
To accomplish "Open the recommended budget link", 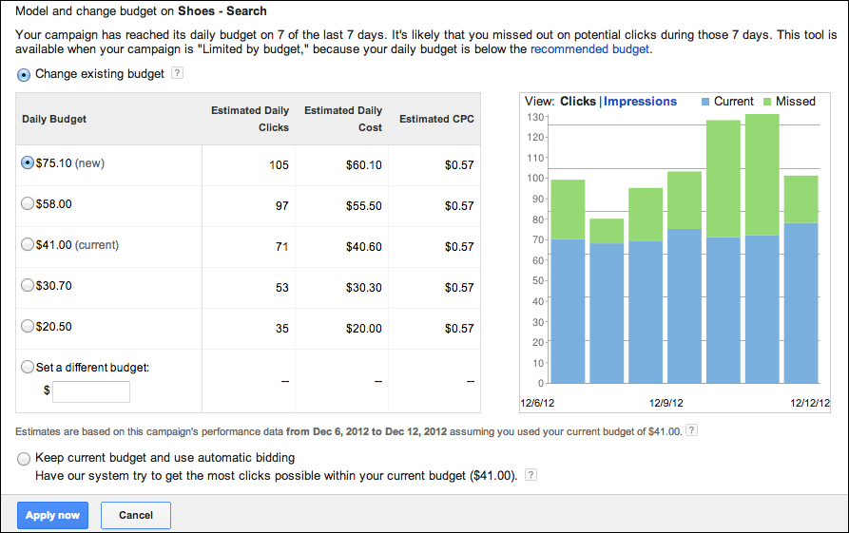I will [x=589, y=49].
